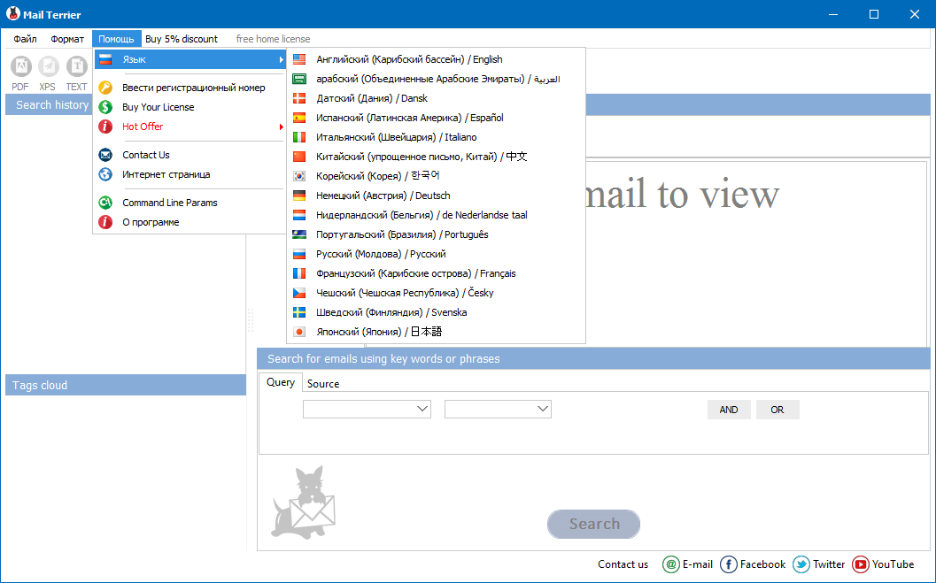The width and height of the screenshot is (936, 583).
Task: Open the Twitter link
Action: pos(829,564)
